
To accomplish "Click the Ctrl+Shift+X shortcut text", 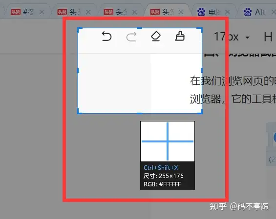I will (x=161, y=167).
